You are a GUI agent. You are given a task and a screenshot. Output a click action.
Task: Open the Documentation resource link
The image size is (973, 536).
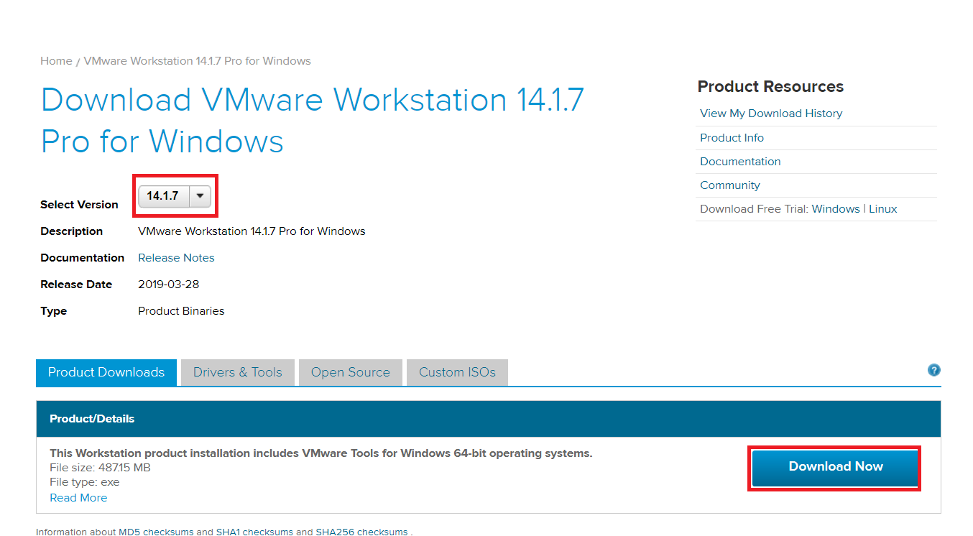(740, 162)
